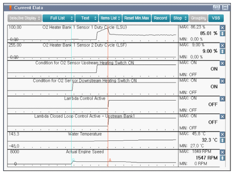Click MAX: 45.8 °C reading
Image resolution: width=234 pixels, height=174 pixels.
pos(193,134)
